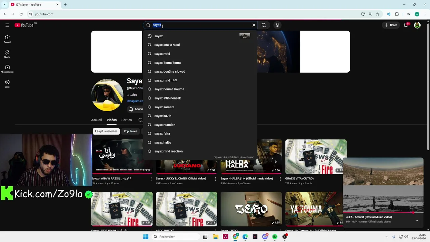
Task: Open video title "GRAZIE VITA (OUTRO)"
Action: [x=299, y=178]
